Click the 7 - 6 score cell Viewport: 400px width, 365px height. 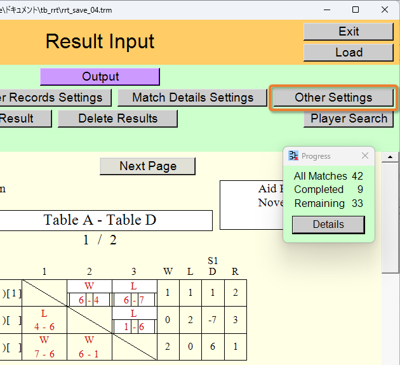(x=44, y=354)
